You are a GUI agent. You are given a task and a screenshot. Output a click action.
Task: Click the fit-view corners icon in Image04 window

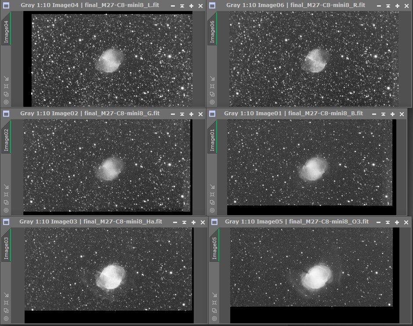6,86
